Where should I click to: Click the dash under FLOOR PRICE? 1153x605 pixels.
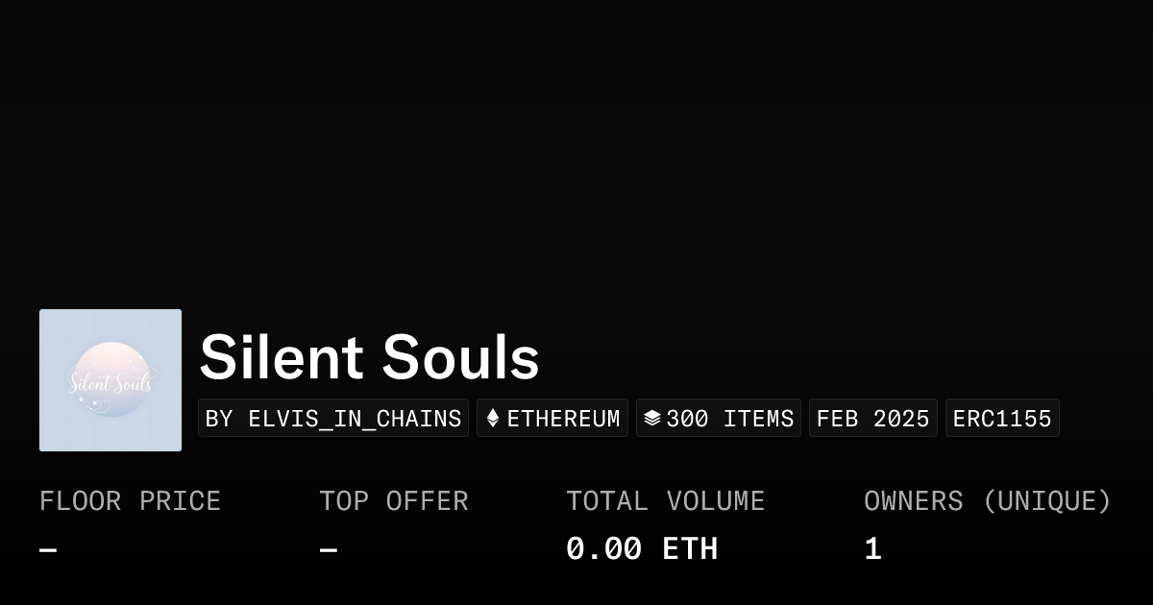(48, 550)
